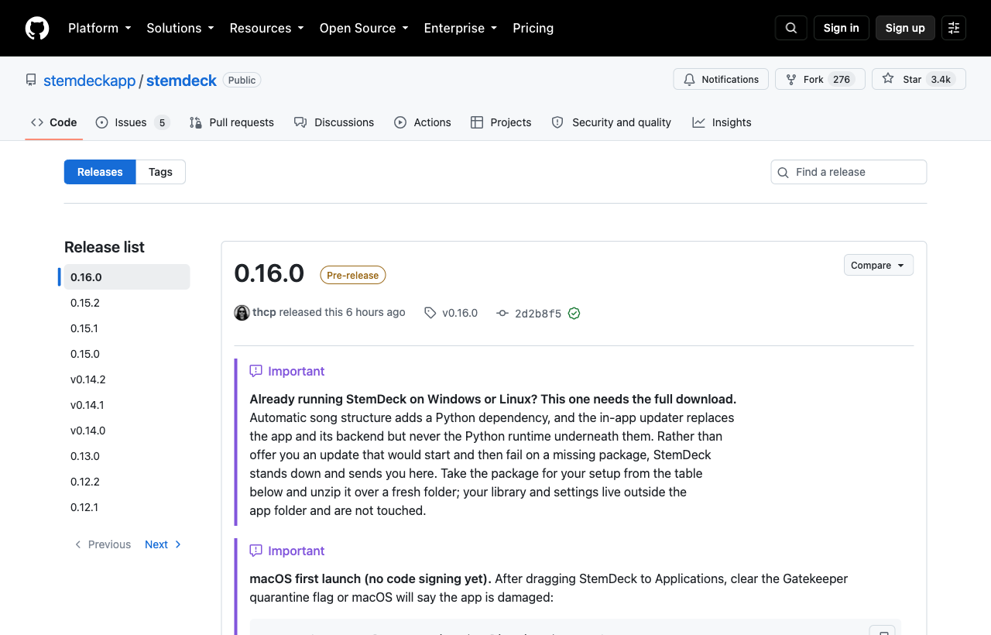Screen dimensions: 991x635
Task: Select release 0.12.2 in the list
Action: [x=127, y=482]
